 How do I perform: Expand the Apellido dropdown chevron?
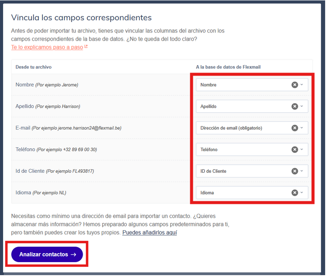pyautogui.click(x=302, y=106)
